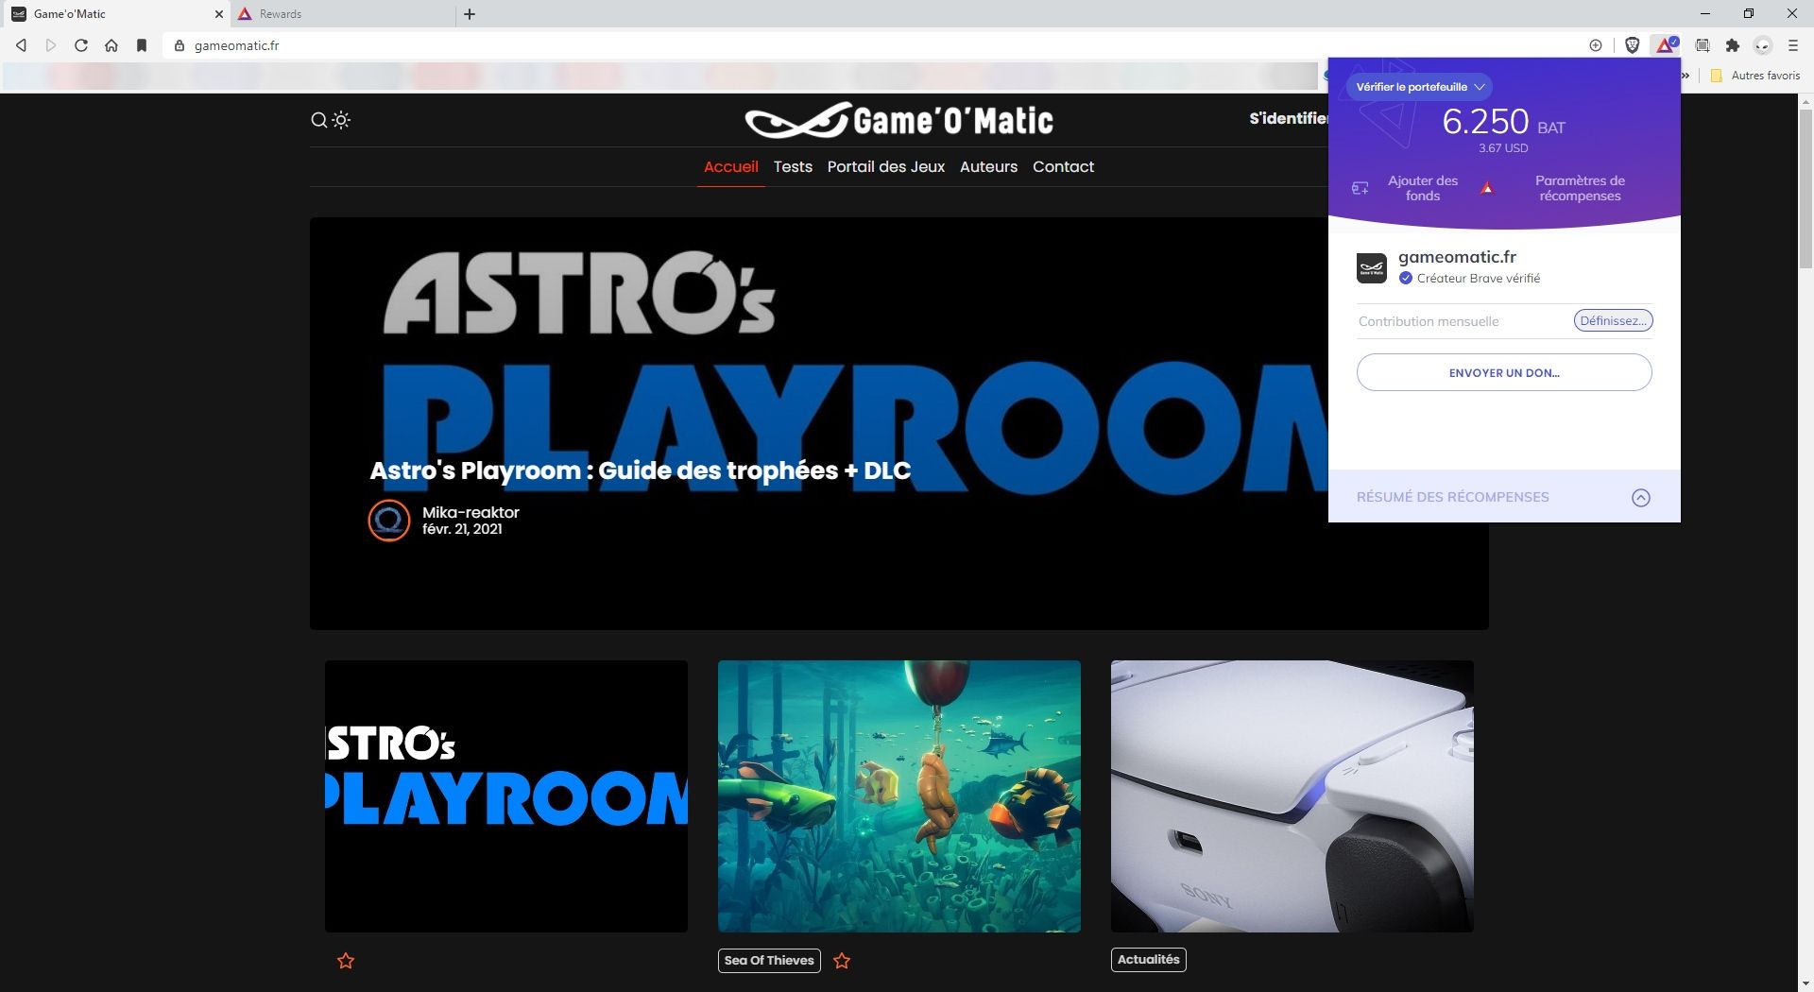Click the Mika-reaktor author name
Screen dimensions: 1814x992
[471, 512]
